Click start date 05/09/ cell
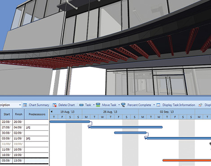 click(x=6, y=161)
